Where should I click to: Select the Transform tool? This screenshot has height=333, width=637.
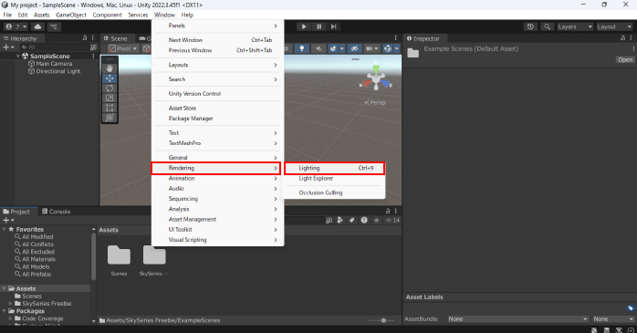pyautogui.click(x=110, y=118)
